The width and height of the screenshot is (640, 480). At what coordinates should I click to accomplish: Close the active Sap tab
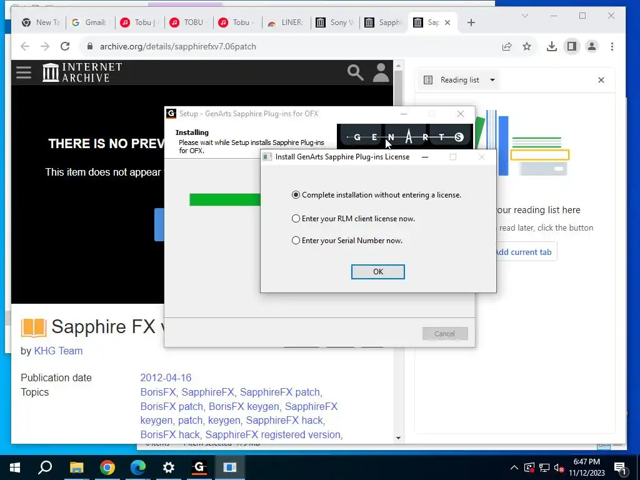pyautogui.click(x=447, y=22)
